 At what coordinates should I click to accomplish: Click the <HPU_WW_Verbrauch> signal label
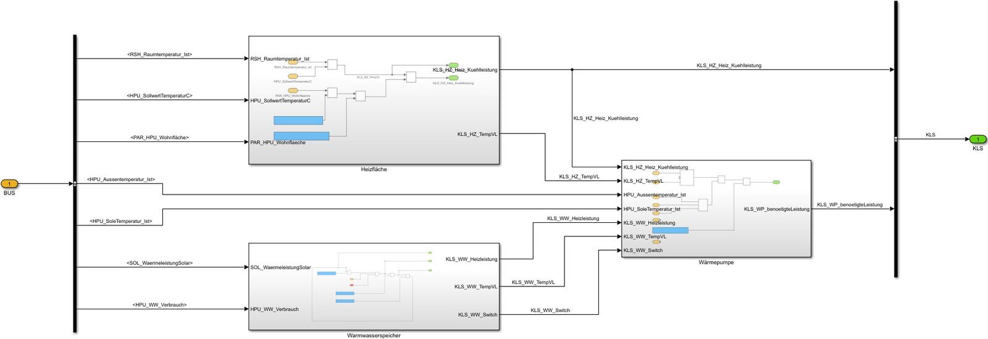[x=159, y=304]
